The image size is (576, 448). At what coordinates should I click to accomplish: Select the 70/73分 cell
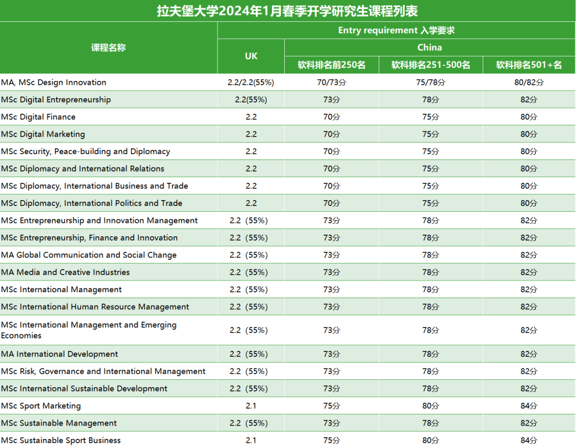point(331,82)
